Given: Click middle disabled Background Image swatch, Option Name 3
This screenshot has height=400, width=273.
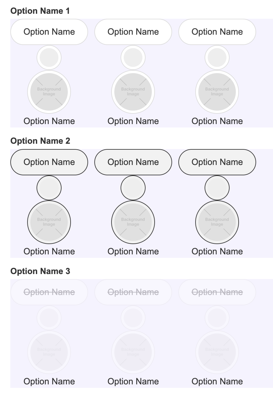Looking at the screenshot, I should pyautogui.click(x=133, y=352).
